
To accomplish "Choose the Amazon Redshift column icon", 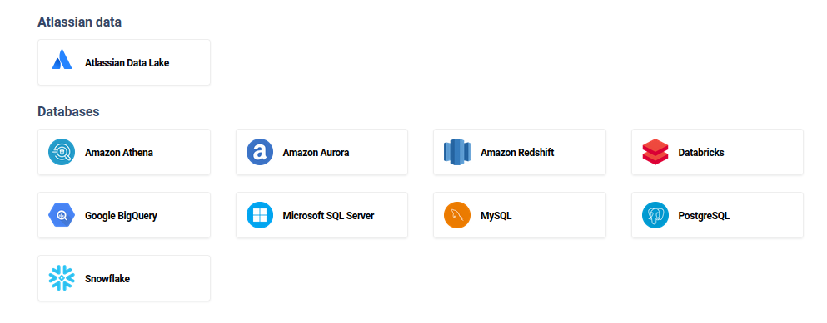I will (456, 153).
